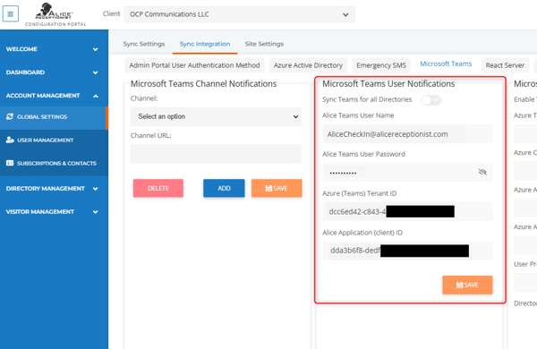Show the Alice Teams User Password
Screen dimensions: 537x349
tap(482, 172)
